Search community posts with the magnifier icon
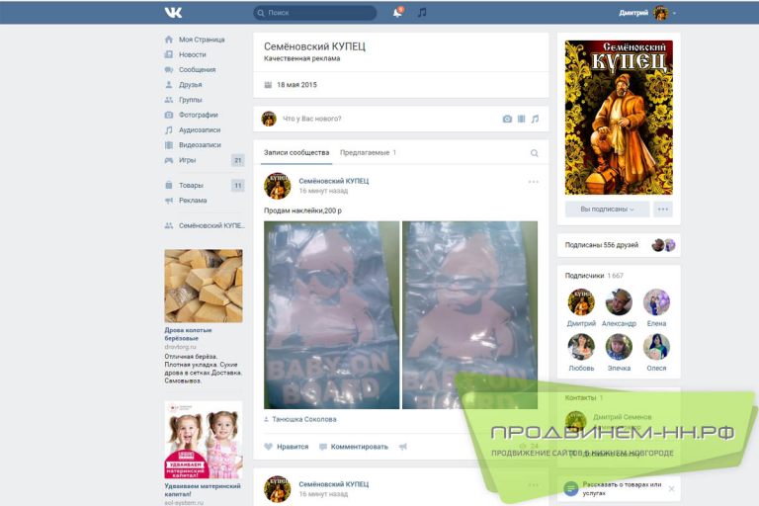The image size is (759, 506). 535,153
